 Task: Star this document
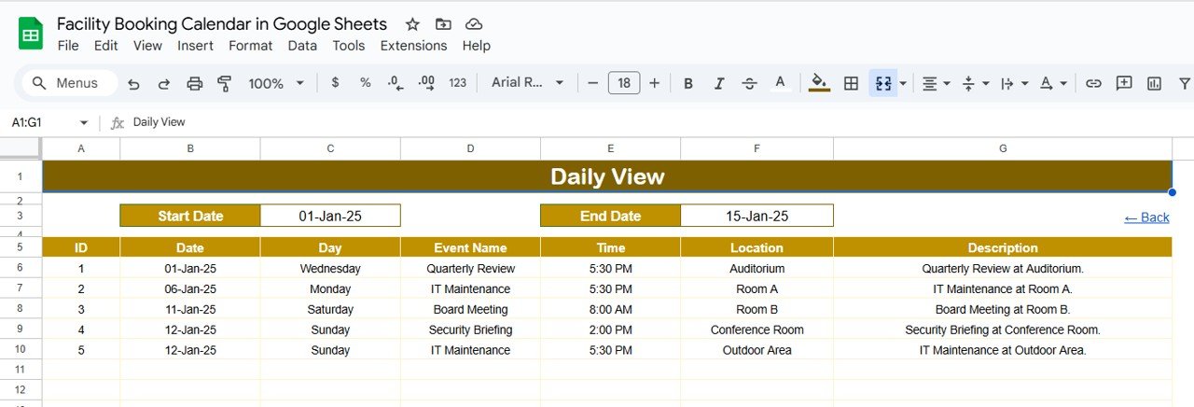pos(412,24)
